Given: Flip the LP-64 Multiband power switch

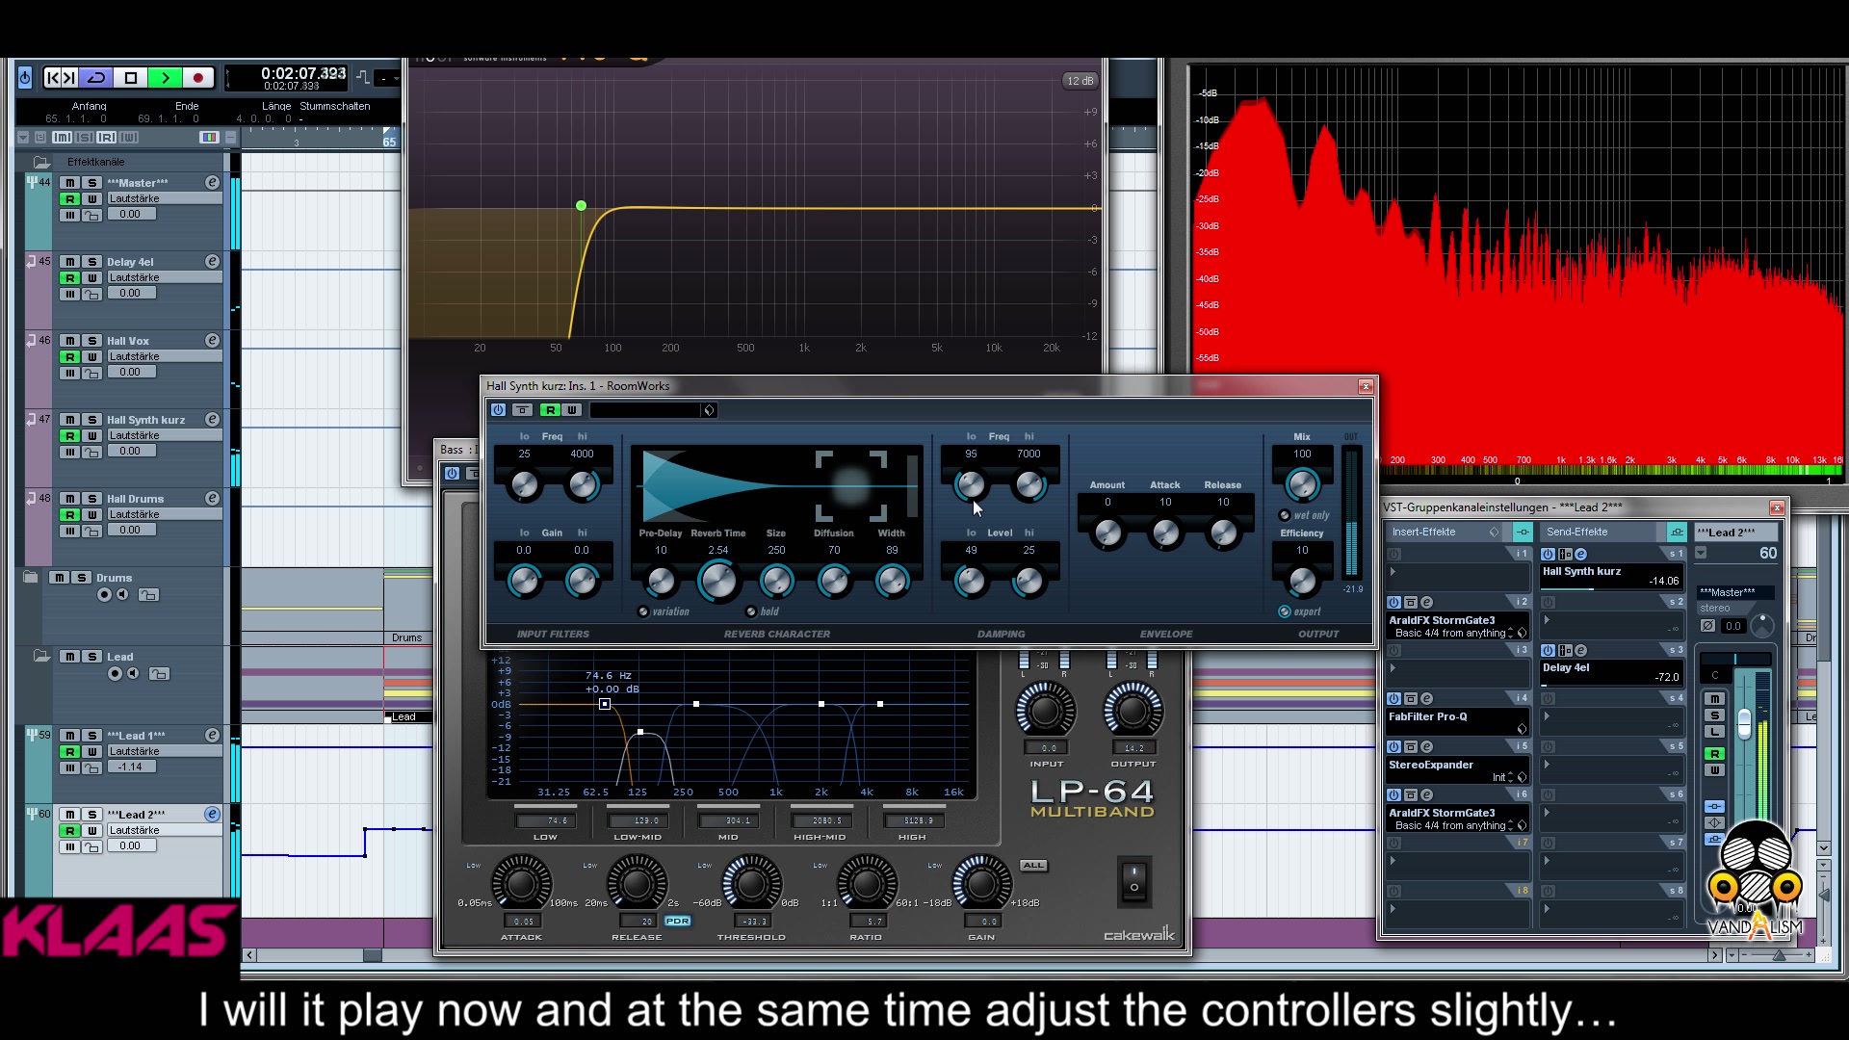Looking at the screenshot, I should tap(1134, 880).
